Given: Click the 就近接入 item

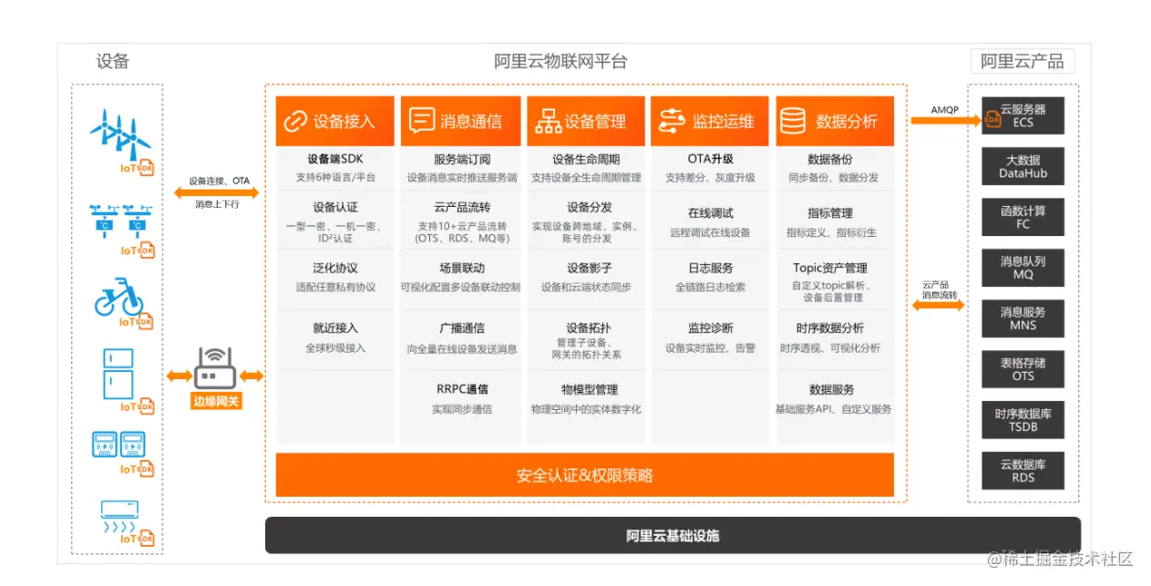Looking at the screenshot, I should point(335,328).
